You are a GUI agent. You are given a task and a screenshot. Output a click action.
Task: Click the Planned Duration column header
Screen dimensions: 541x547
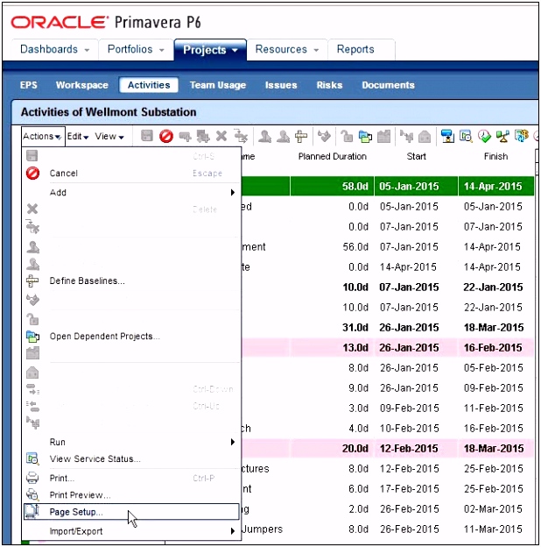coord(333,157)
